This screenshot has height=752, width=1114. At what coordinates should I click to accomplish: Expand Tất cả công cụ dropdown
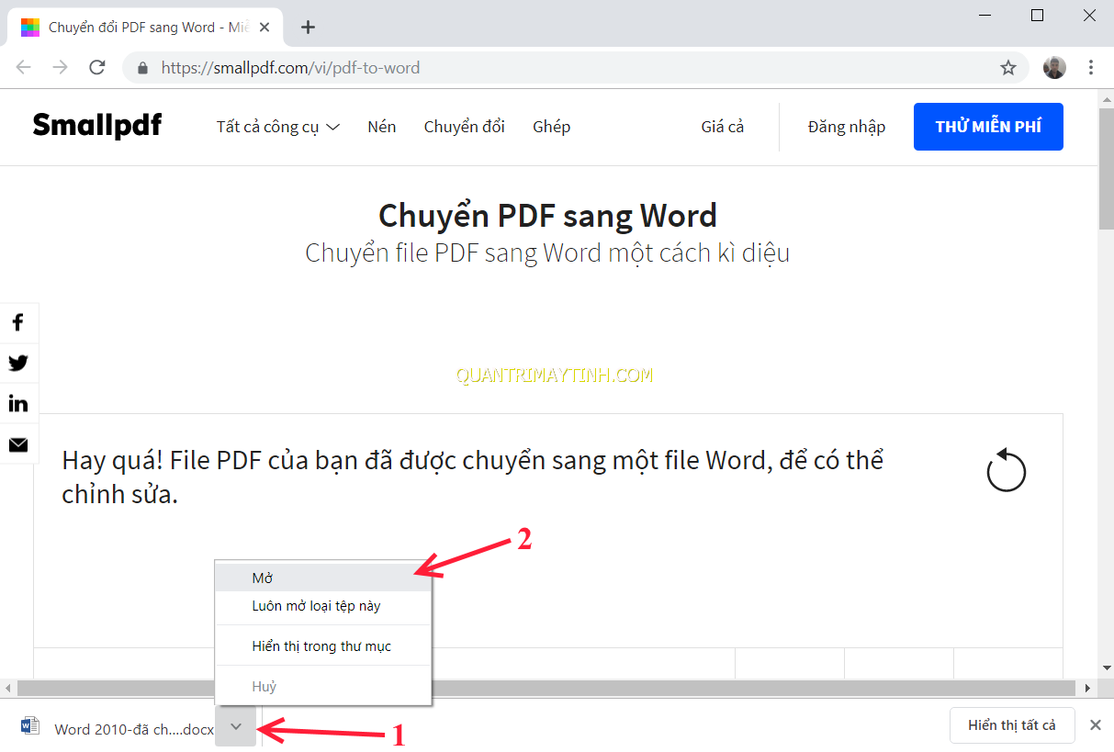coord(278,127)
